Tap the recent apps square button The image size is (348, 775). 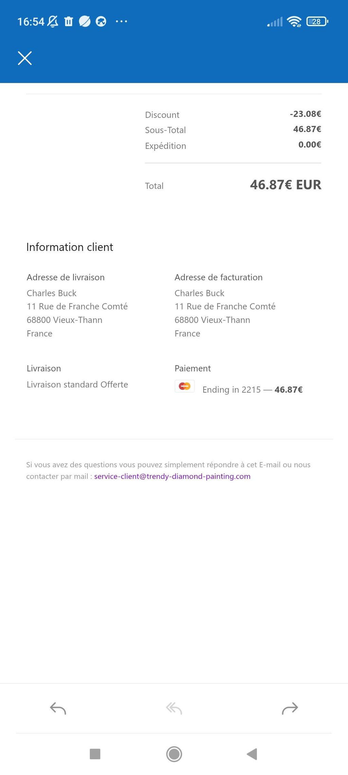tap(95, 754)
